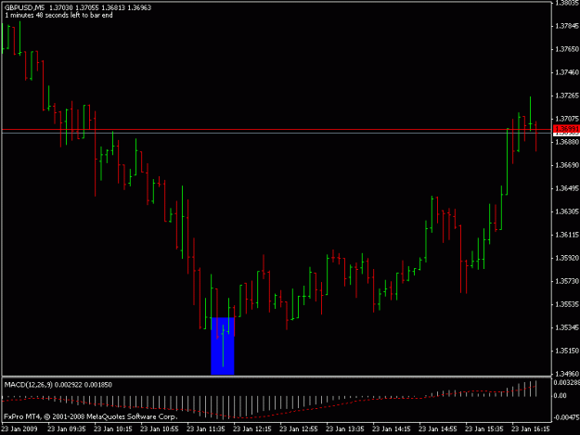580x435 pixels.
Task: Click the FxPro MT4 MetaQuotes copyright text
Action: tap(91, 416)
